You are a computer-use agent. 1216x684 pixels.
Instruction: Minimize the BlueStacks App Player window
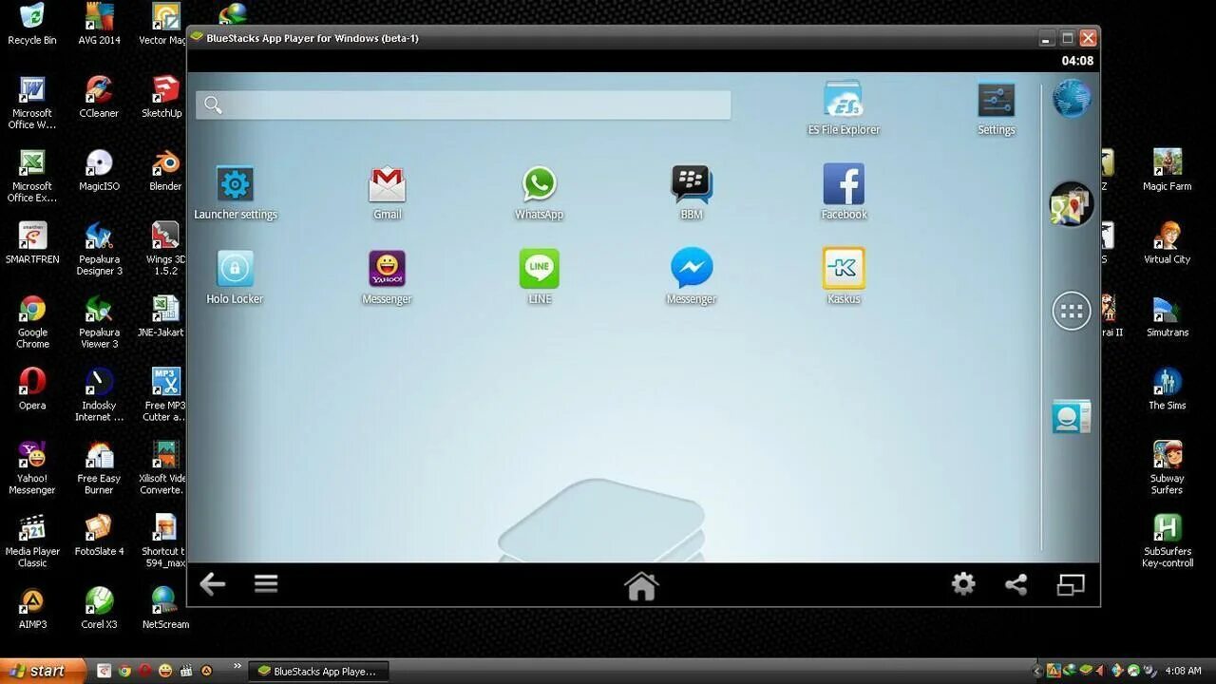(1046, 38)
